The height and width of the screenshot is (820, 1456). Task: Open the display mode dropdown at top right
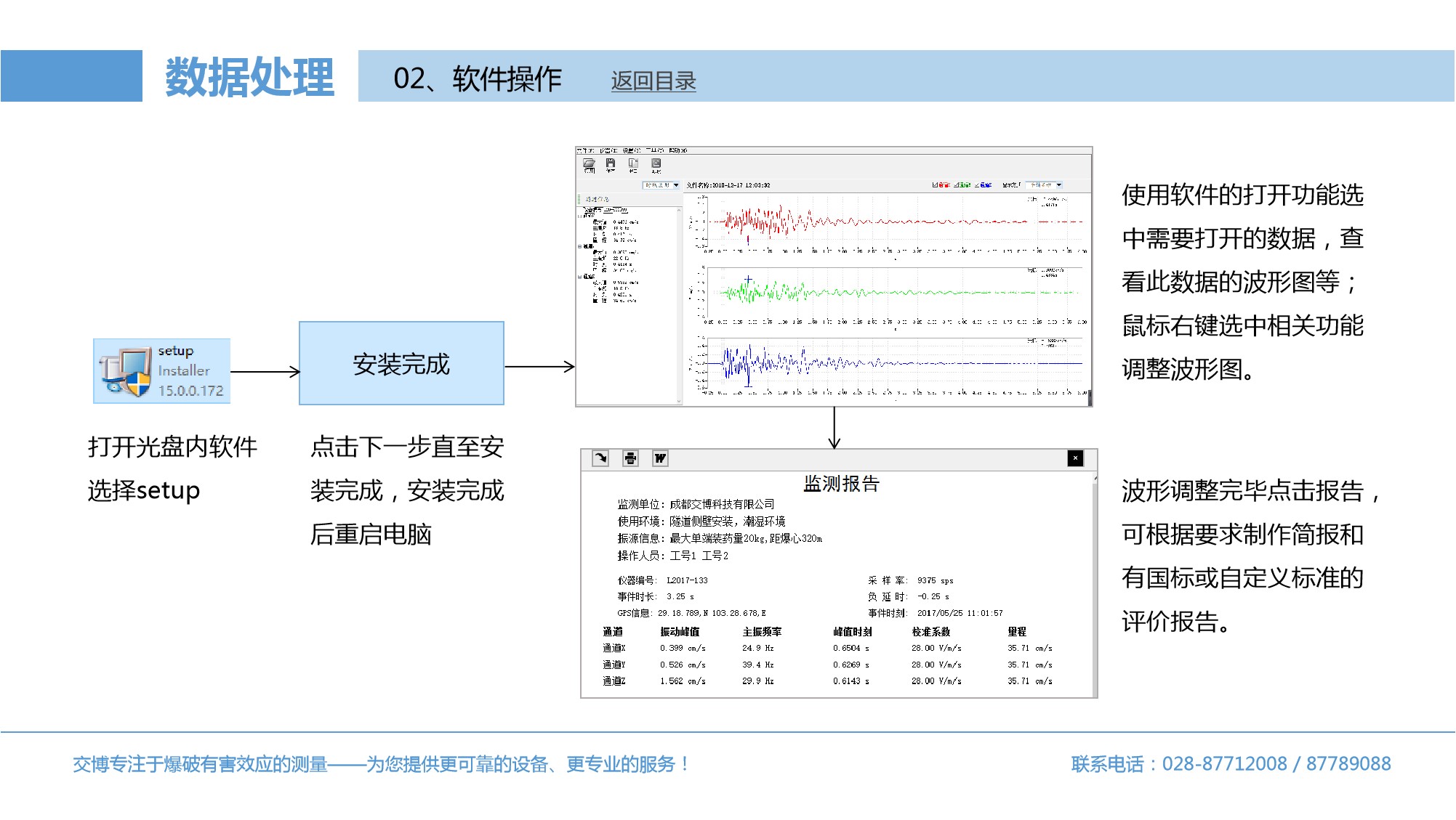tap(1059, 185)
